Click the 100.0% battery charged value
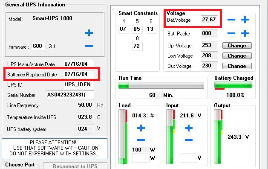The image size is (268, 169). pos(235,95)
